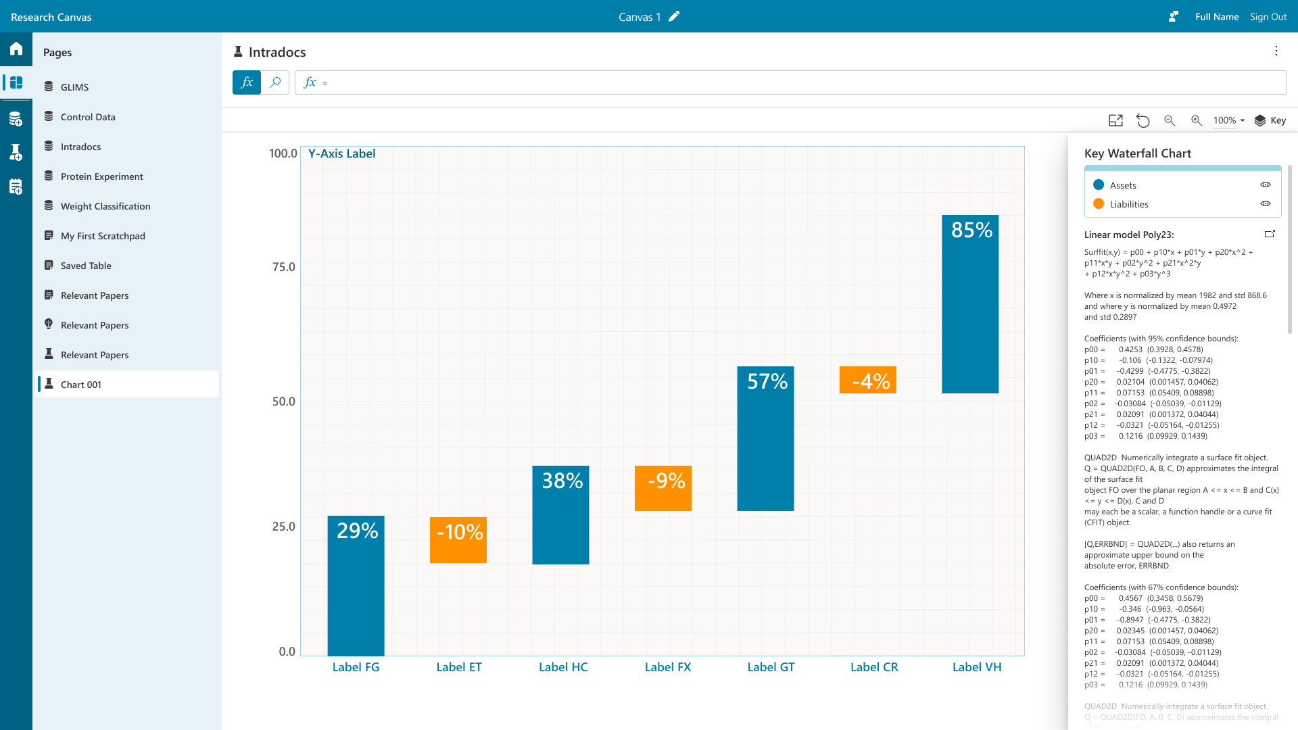
Task: Click the reset view rotate icon
Action: click(x=1143, y=120)
